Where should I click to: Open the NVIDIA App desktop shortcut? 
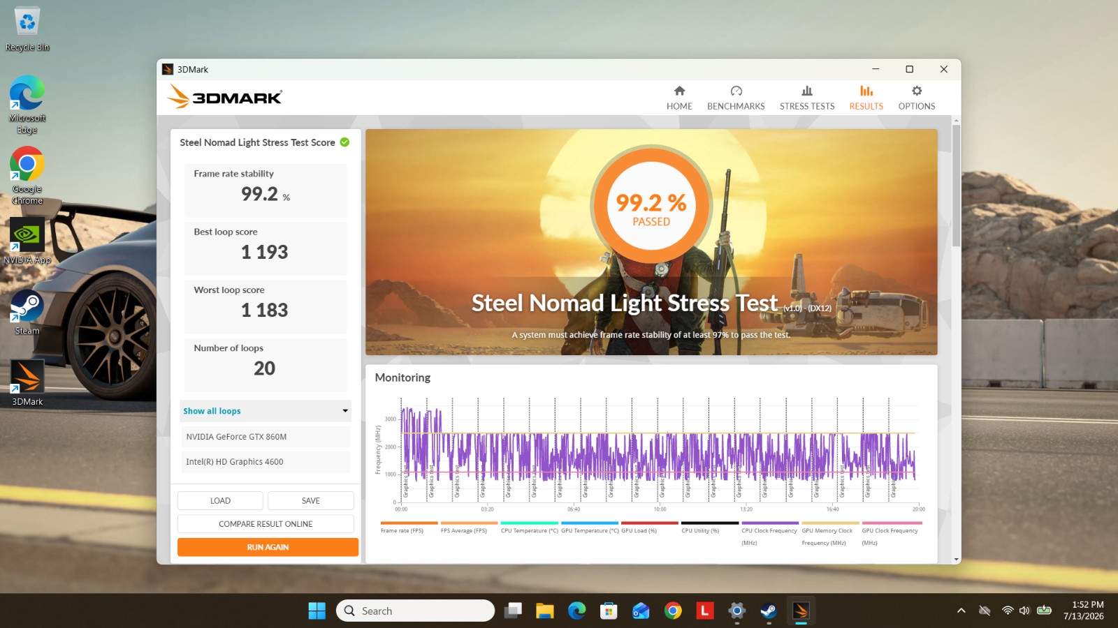27,242
